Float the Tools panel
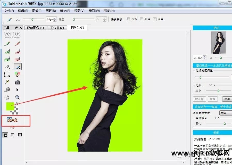Screen dimensions: 232x165 16,28
